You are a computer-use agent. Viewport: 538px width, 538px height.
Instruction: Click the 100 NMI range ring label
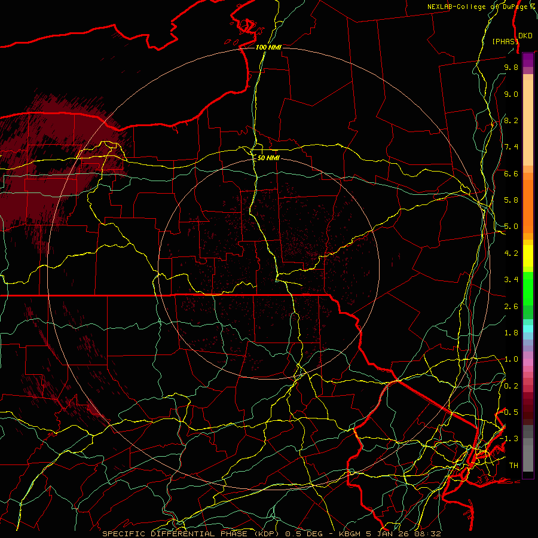coord(268,47)
